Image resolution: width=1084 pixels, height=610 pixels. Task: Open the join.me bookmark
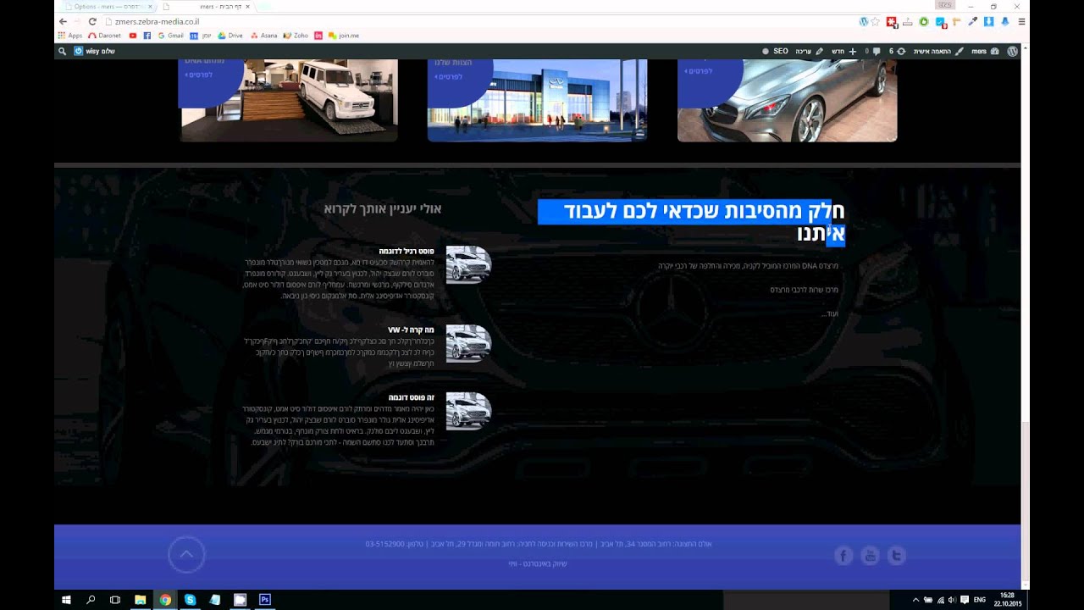pyautogui.click(x=343, y=36)
